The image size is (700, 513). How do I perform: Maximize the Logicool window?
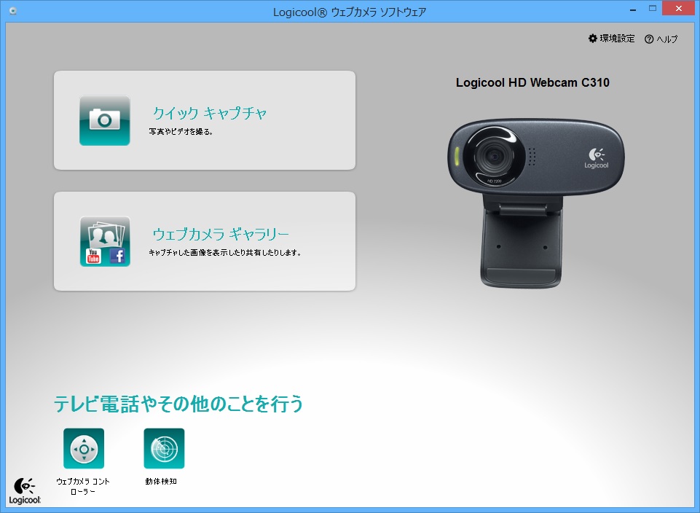653,9
